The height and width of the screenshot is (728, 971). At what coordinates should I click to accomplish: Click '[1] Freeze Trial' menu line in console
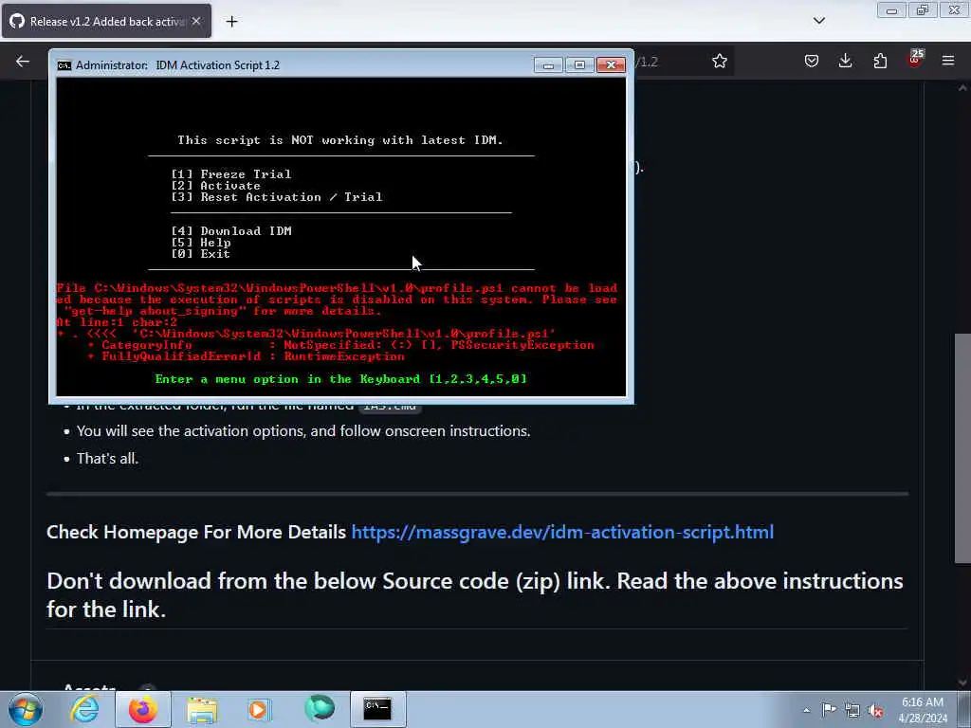(231, 174)
